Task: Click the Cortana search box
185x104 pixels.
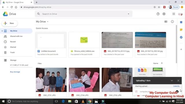Action: click(x=29, y=101)
